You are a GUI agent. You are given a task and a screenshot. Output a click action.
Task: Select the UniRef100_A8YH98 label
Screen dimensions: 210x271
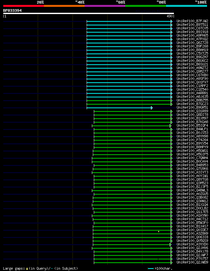pyautogui.click(x=192, y=136)
